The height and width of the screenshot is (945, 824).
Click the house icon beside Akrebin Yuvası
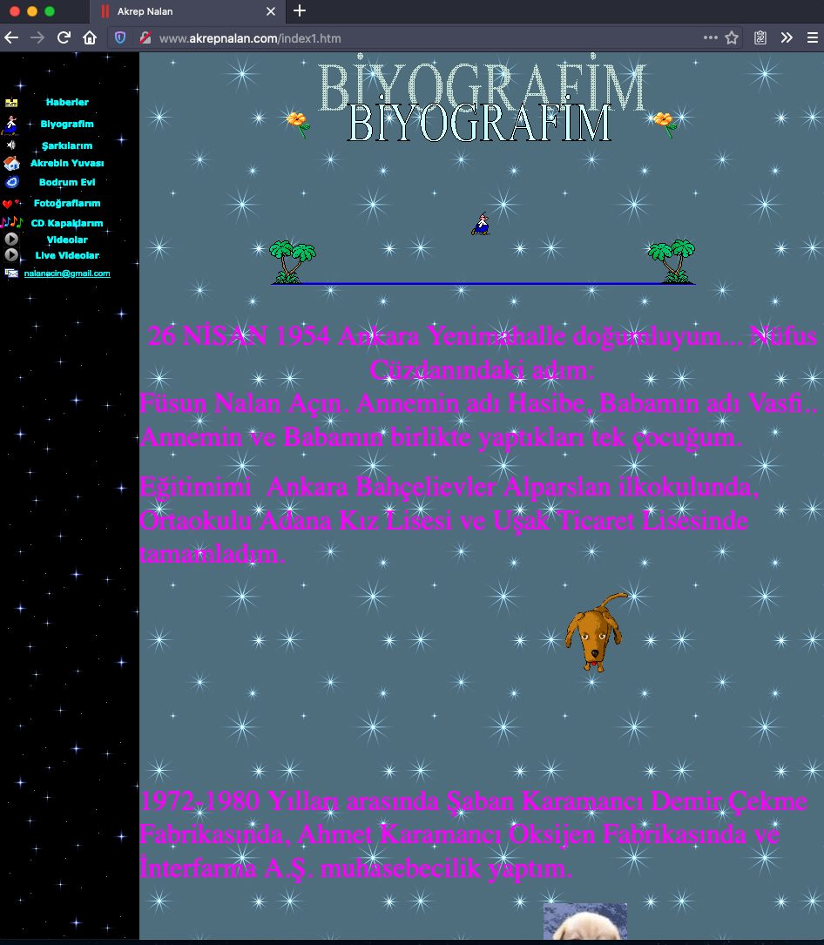tap(11, 163)
